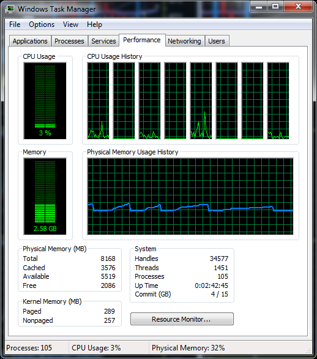Click the Total physical memory value 8168
The width and height of the screenshot is (317, 359).
(108, 259)
